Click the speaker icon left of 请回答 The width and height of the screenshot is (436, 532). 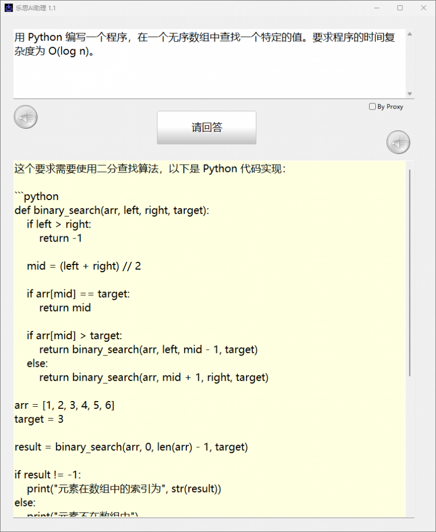click(25, 117)
